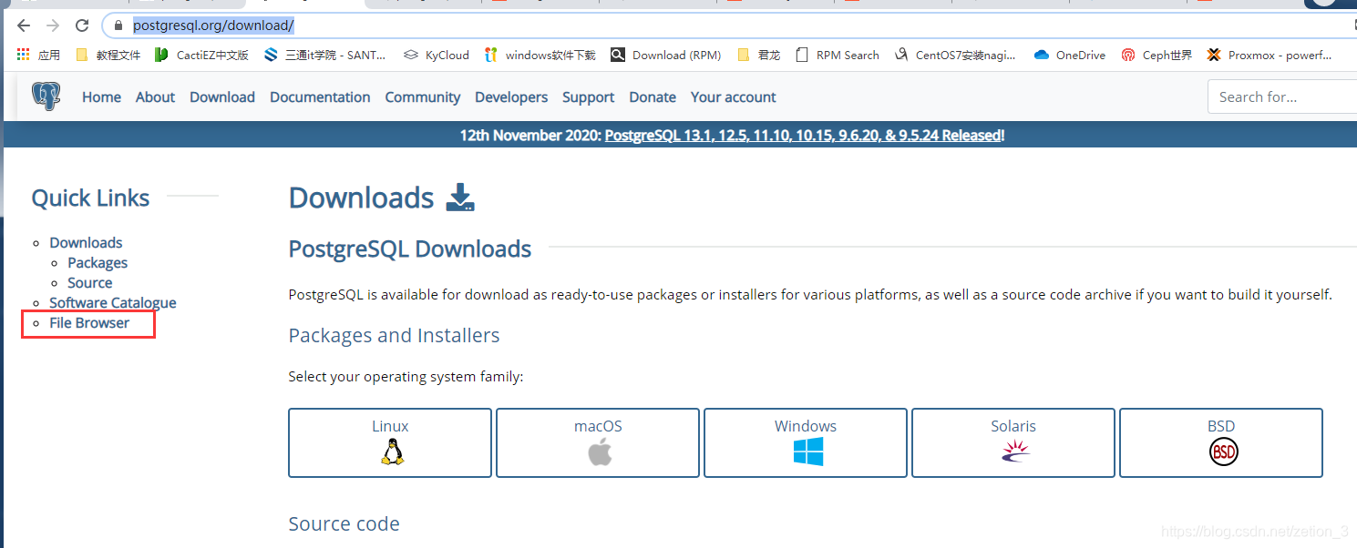Select the Solaris operating system box
This screenshot has width=1357, height=548.
click(1013, 442)
